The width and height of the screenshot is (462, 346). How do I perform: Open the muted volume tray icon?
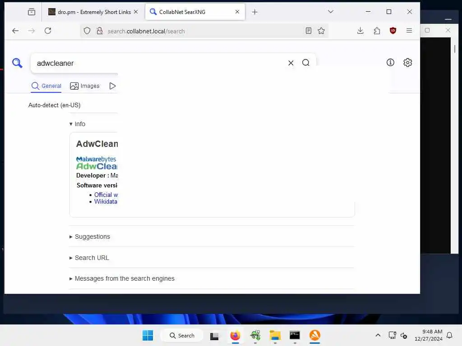[x=404, y=335]
